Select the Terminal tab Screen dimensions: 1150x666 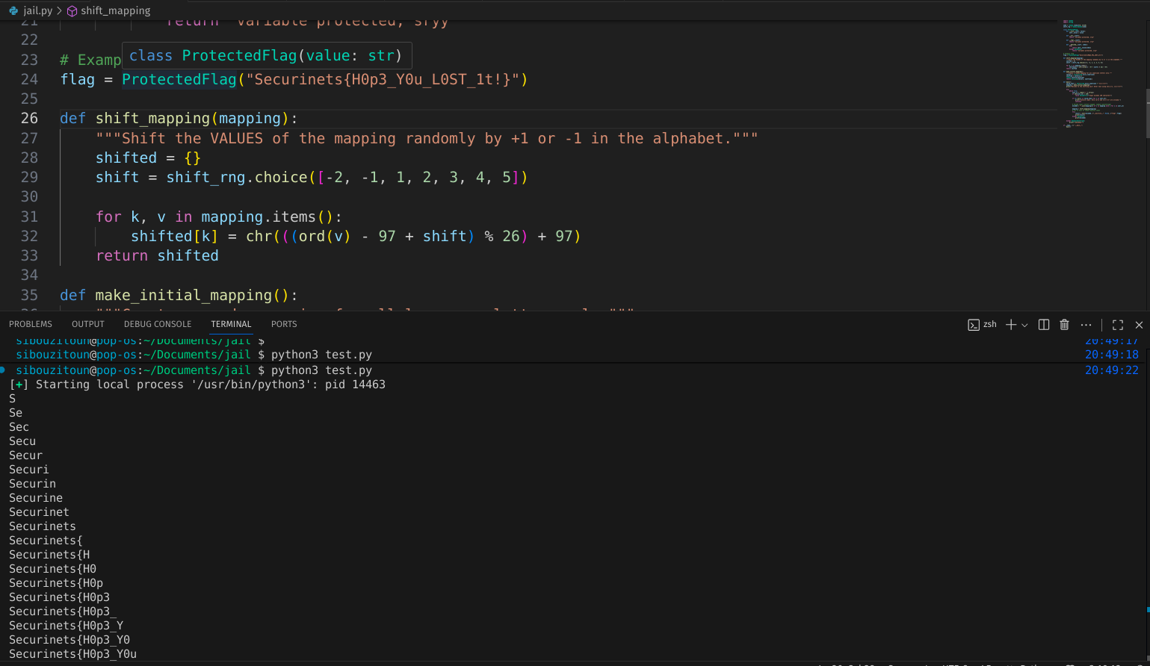pos(231,324)
